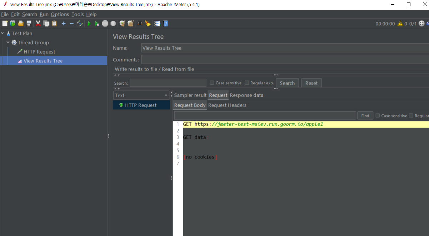Switch to the Request Headers sub-tab
The width and height of the screenshot is (429, 236).
coord(227,105)
